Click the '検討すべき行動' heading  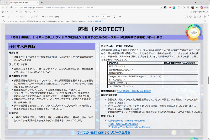pyautogui.click(x=22, y=47)
